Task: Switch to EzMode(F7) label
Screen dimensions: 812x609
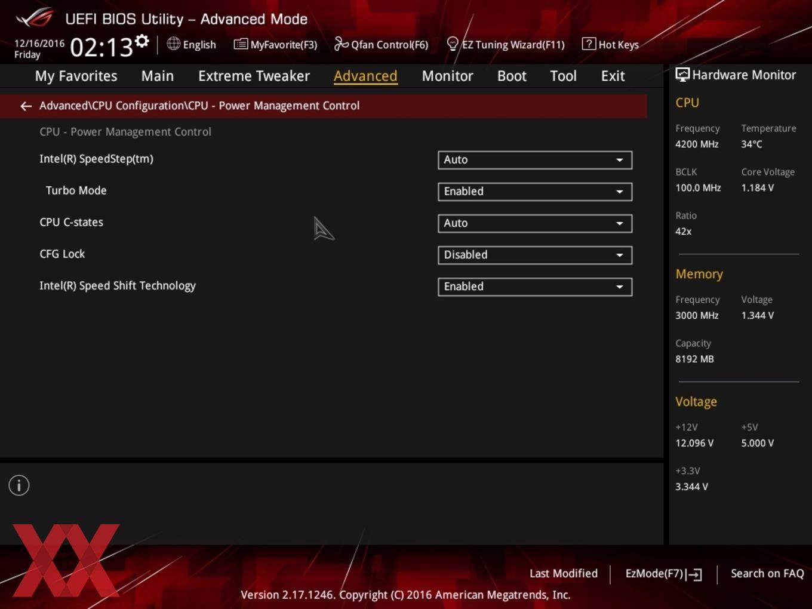Action: click(654, 573)
